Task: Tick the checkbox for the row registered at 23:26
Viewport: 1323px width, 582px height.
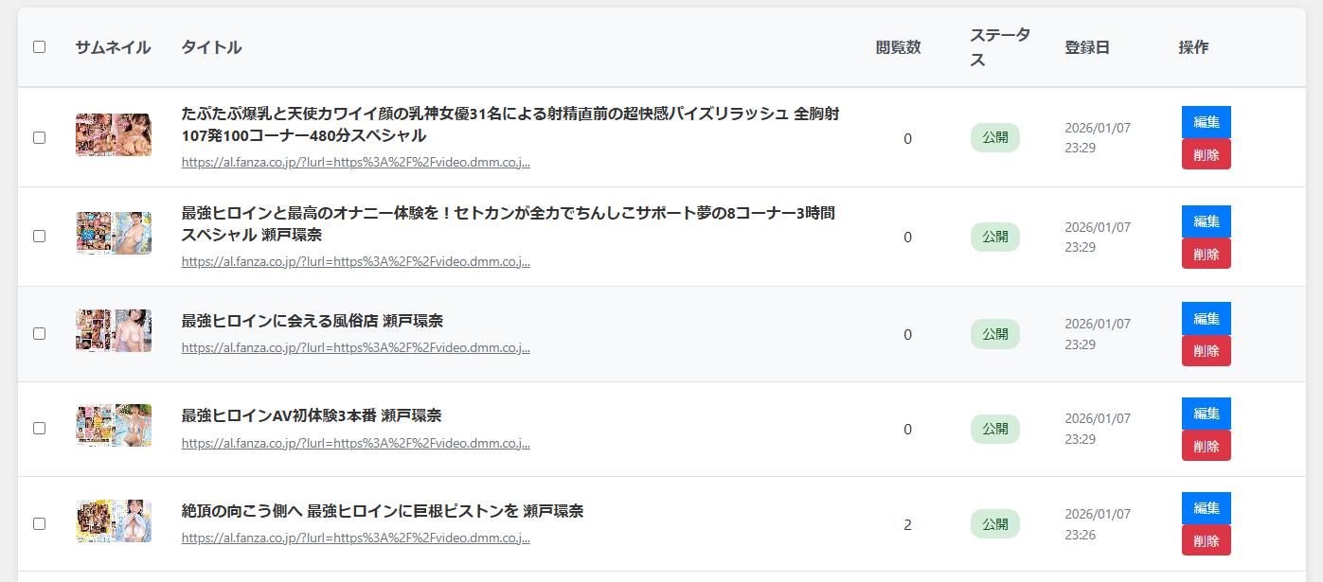Action: [x=39, y=524]
